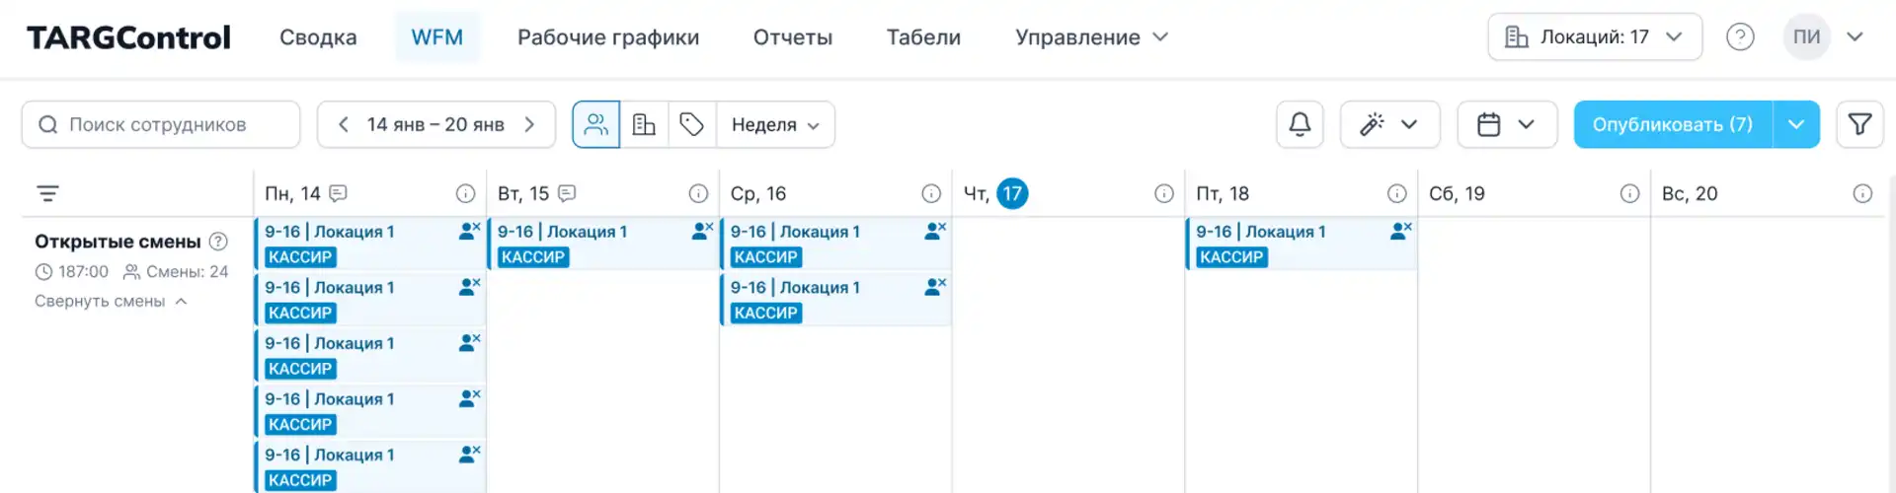1896x493 pixels.
Task: Show info for Tuesday 15
Action: coord(698,193)
